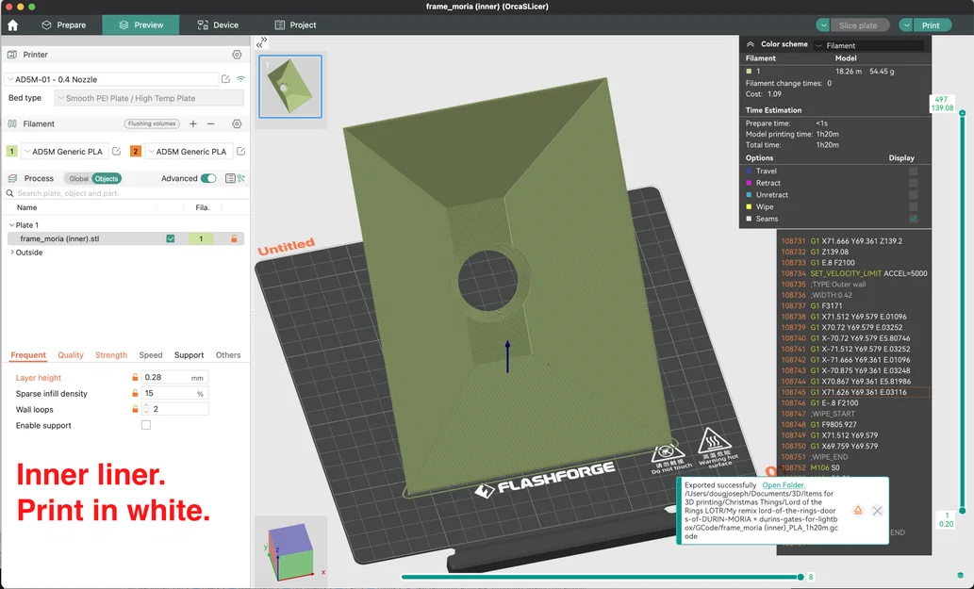This screenshot has width=974, height=589.
Task: Click the printer Wi-Fi connection icon
Action: click(x=240, y=79)
